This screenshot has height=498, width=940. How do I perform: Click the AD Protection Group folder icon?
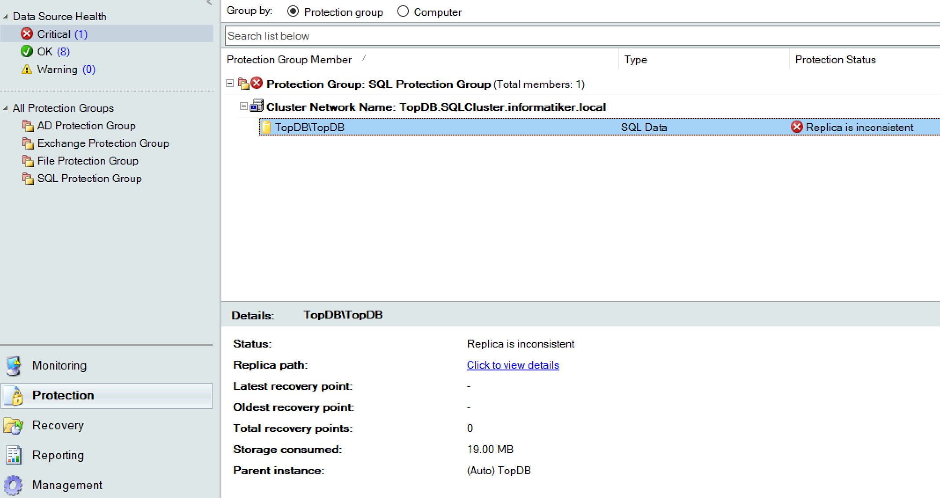[28, 126]
